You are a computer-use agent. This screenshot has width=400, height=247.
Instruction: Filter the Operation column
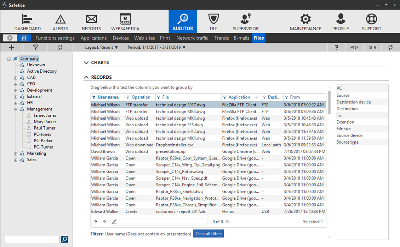pos(128,97)
